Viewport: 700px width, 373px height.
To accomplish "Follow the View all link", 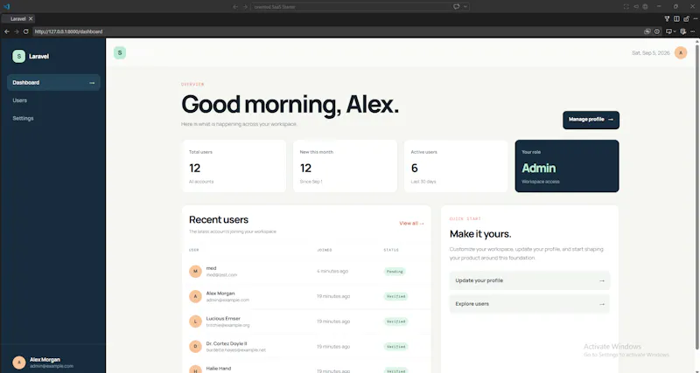I will point(411,224).
